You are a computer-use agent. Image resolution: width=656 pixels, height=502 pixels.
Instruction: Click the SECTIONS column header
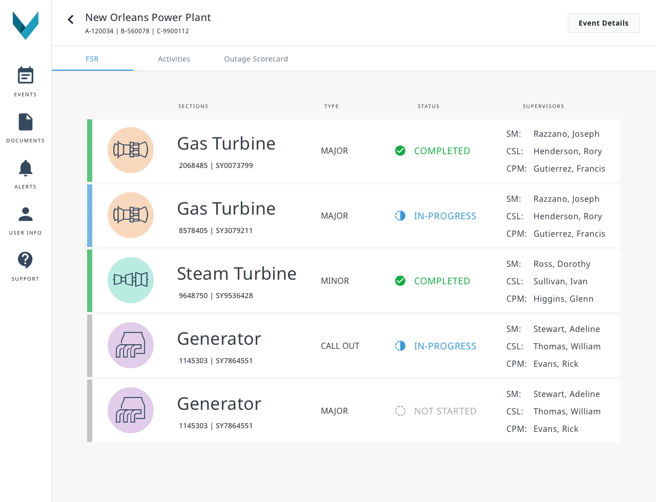coord(193,107)
